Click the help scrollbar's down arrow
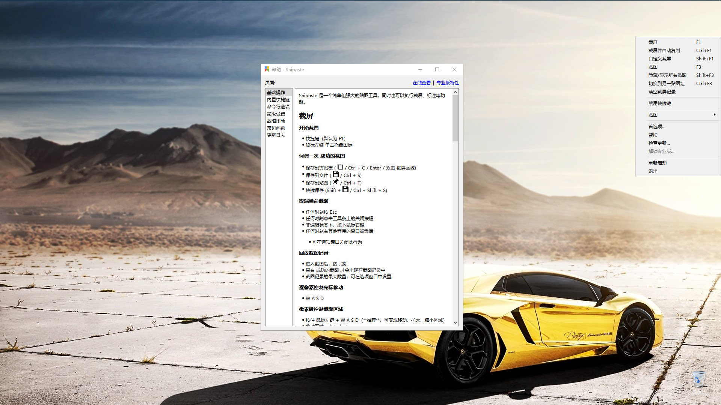The height and width of the screenshot is (405, 721). 455,322
